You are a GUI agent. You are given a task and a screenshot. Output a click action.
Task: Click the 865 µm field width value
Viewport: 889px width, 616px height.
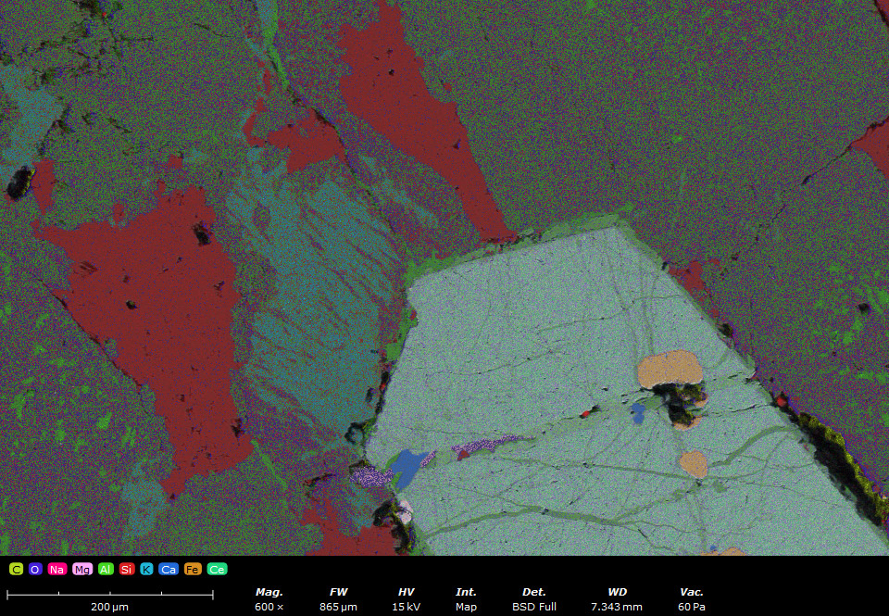click(x=338, y=607)
